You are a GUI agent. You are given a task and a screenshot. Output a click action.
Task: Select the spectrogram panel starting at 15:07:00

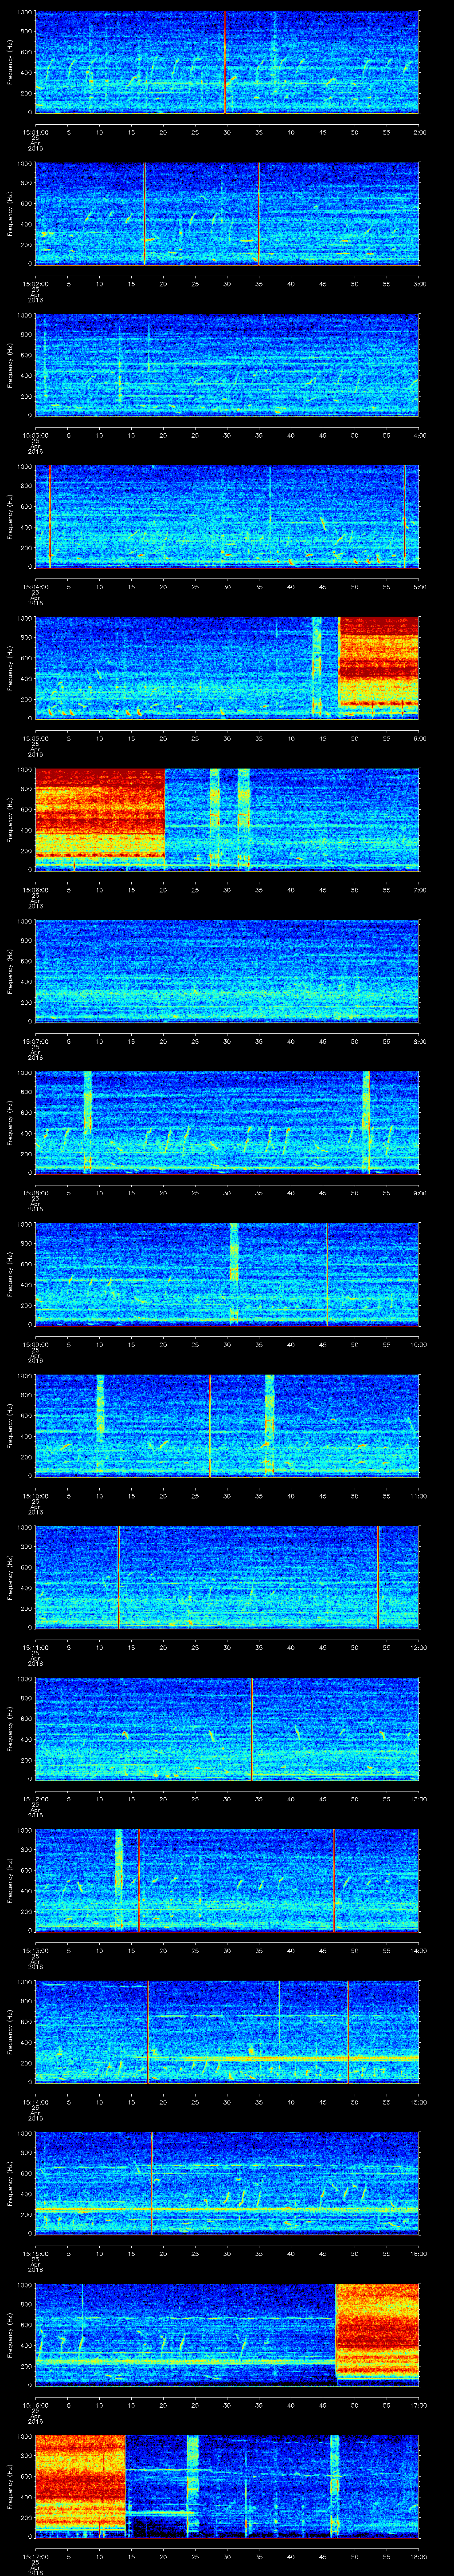tap(227, 971)
